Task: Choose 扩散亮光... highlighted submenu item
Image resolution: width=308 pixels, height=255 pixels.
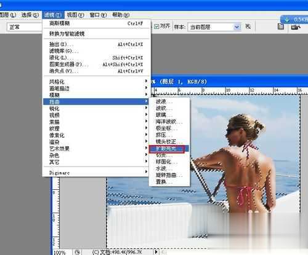Action: point(169,149)
